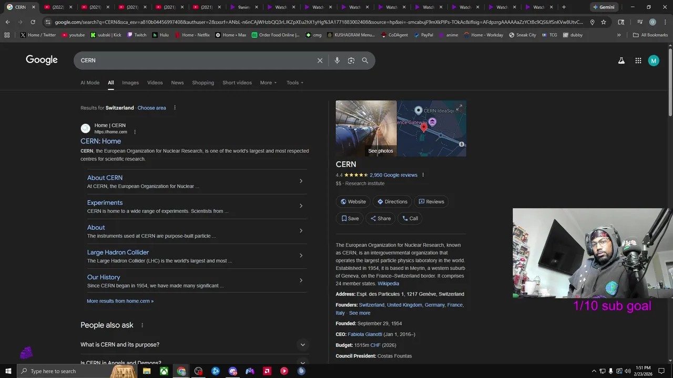
Task: Open Chrome apps grid in bookmarks bar
Action: (7, 35)
